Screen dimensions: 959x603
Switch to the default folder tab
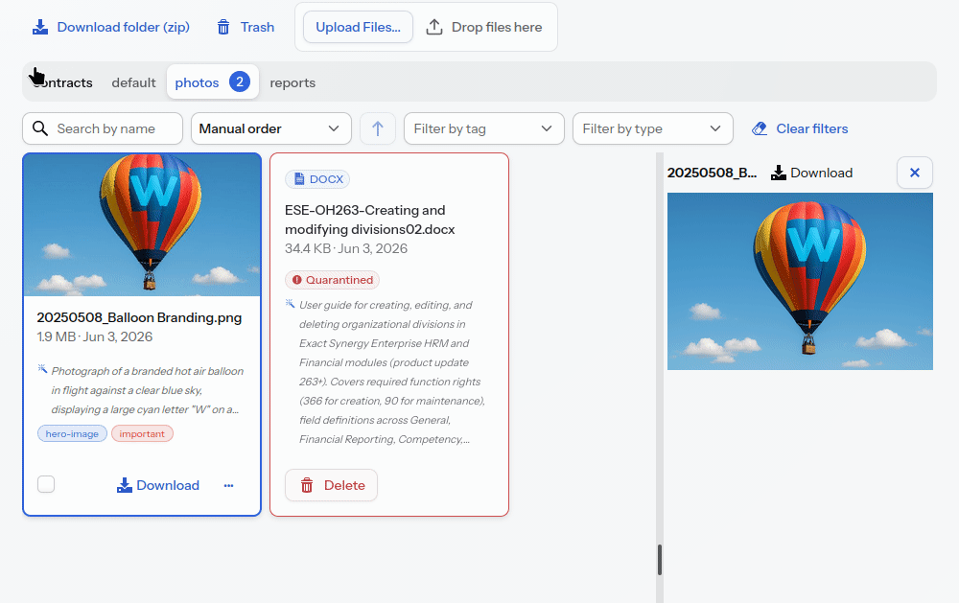coord(133,82)
